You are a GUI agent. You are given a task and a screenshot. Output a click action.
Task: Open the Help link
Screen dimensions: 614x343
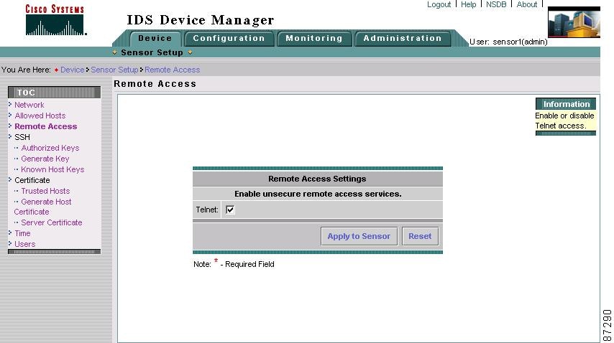(468, 4)
